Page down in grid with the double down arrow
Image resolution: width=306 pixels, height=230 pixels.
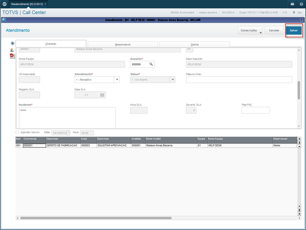(x=299, y=210)
